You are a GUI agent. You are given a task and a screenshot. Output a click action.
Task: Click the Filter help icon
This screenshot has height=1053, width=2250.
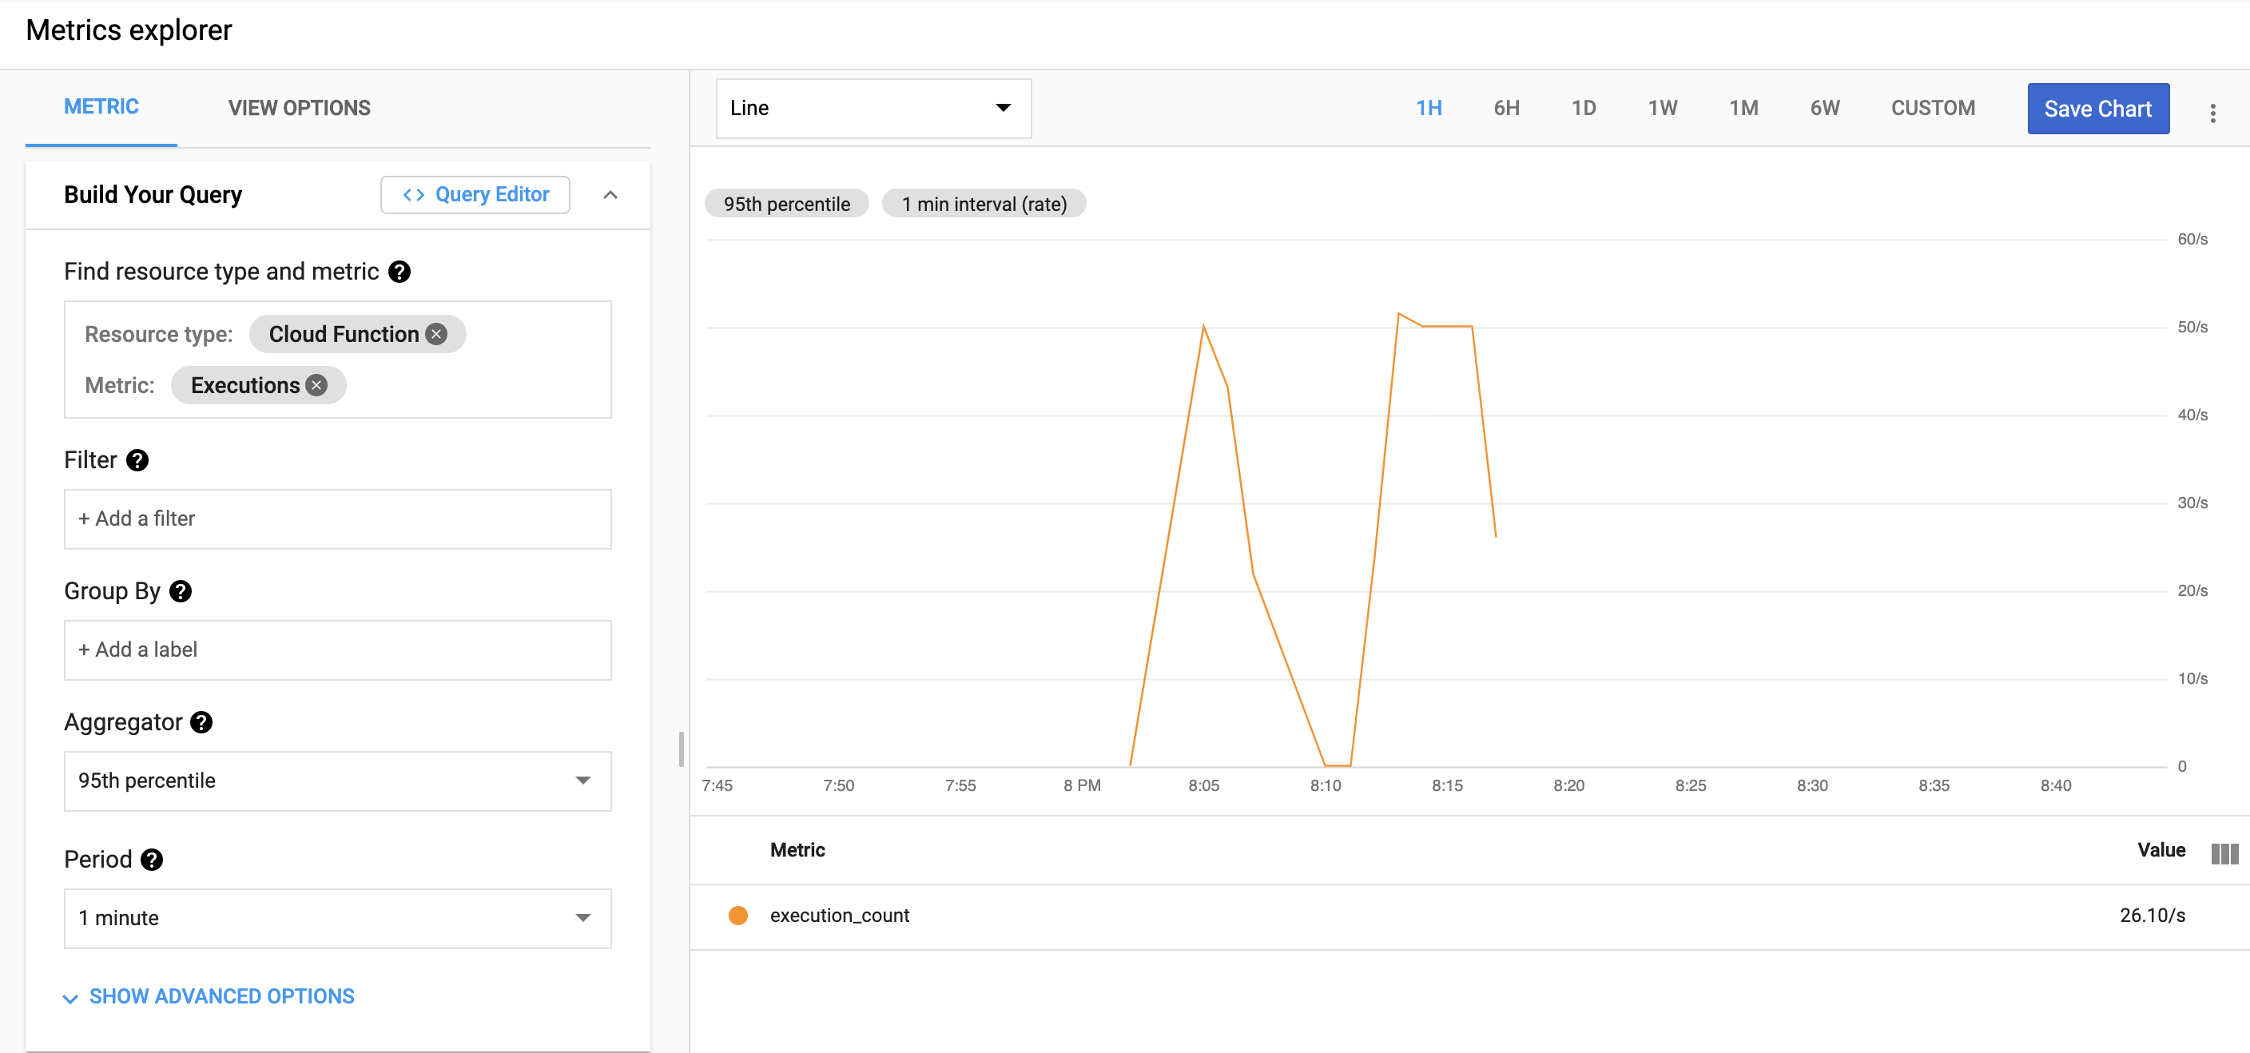click(x=137, y=460)
